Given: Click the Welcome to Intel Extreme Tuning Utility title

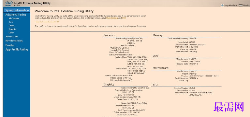Looking at the screenshot, I should click(x=64, y=11).
